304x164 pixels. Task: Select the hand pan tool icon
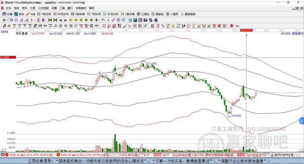point(103,20)
